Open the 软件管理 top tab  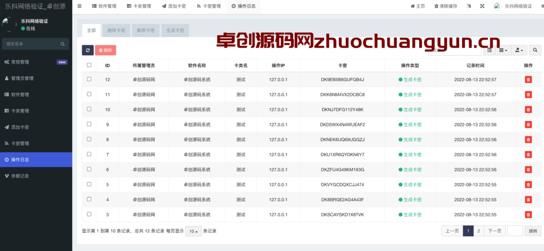pyautogui.click(x=104, y=6)
